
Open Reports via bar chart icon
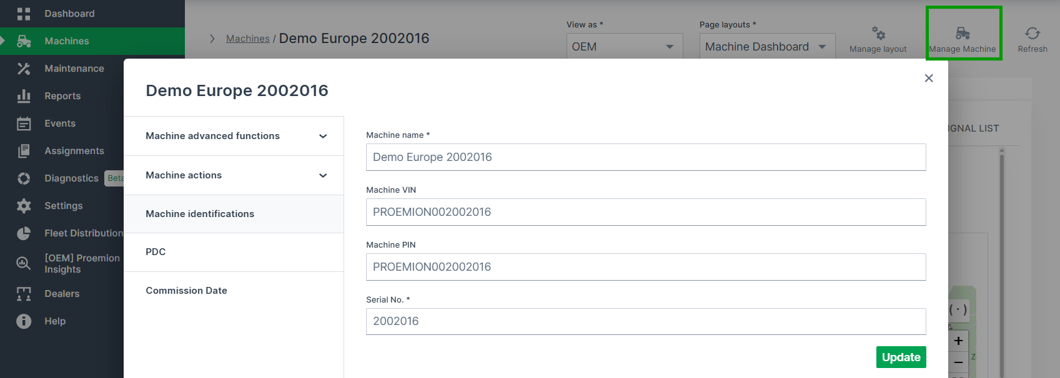point(24,96)
